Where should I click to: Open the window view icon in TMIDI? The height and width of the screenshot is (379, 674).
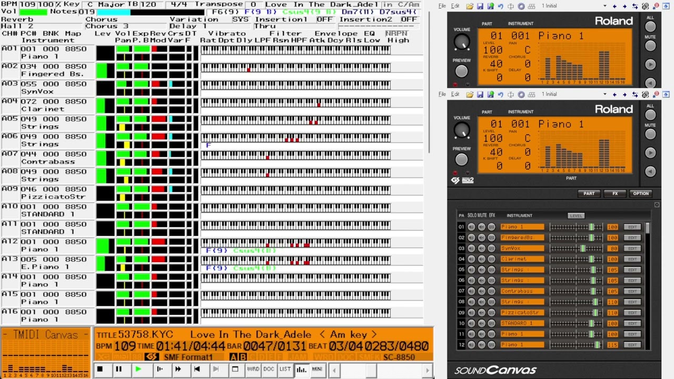point(235,370)
